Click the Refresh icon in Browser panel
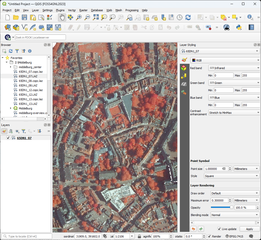 [11, 51]
